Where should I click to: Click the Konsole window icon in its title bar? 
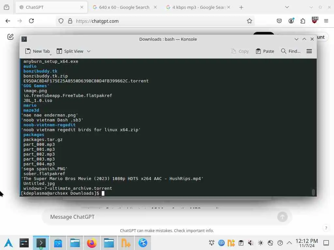24,39
